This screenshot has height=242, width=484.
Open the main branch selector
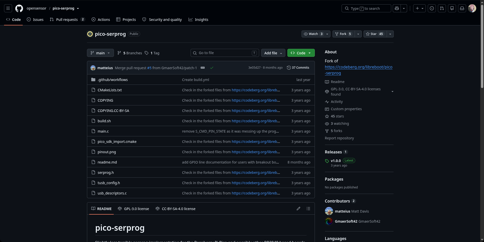coord(100,53)
